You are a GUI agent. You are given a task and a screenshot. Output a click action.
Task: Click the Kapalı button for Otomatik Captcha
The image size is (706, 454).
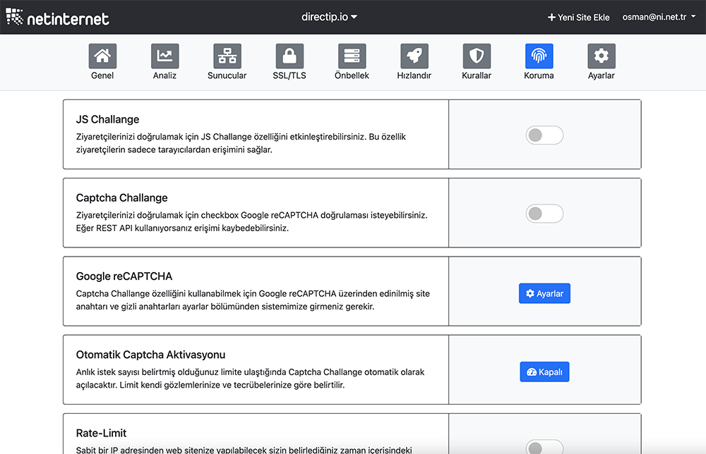(544, 372)
